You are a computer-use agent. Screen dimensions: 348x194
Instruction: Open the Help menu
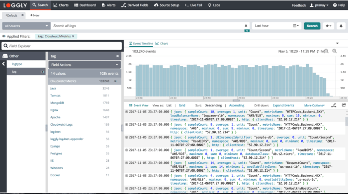[x=339, y=5]
